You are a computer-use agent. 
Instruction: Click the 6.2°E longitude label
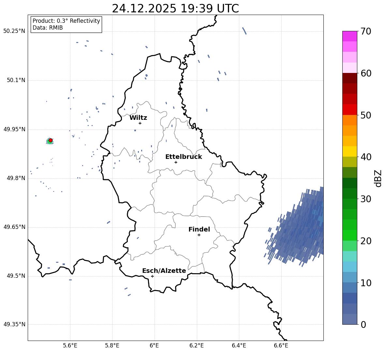click(x=197, y=345)
